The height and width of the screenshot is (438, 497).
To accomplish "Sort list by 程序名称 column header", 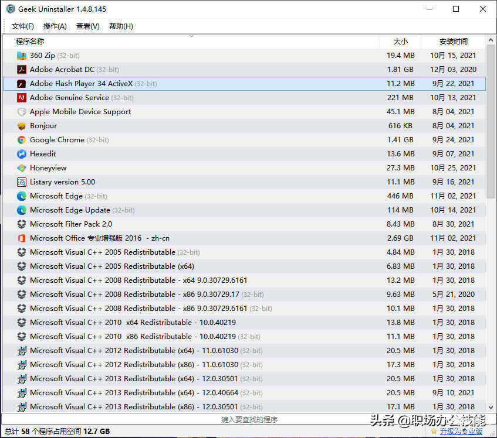I will pyautogui.click(x=30, y=42).
